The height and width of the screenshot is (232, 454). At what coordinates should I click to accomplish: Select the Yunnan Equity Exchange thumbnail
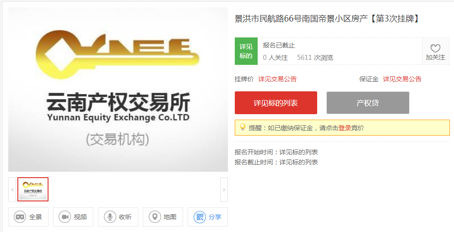pos(33,189)
